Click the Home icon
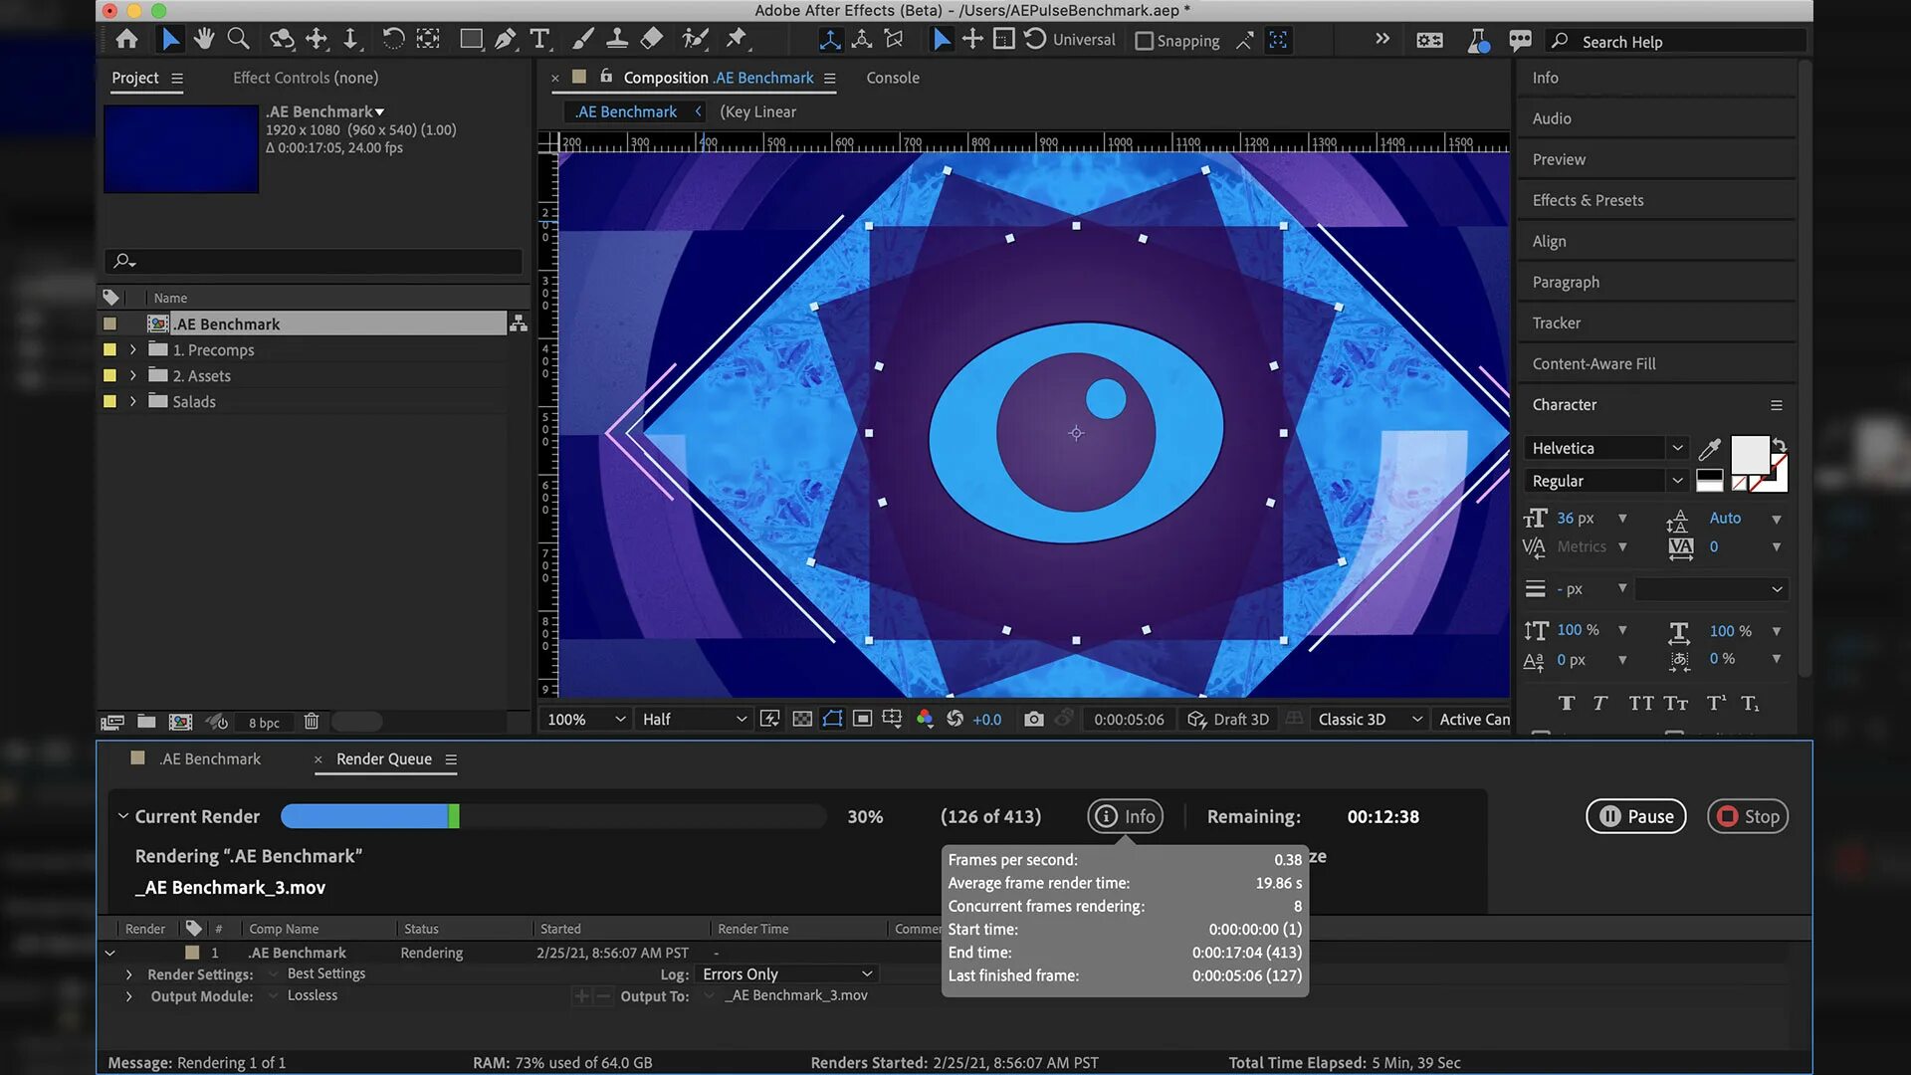 126,39
